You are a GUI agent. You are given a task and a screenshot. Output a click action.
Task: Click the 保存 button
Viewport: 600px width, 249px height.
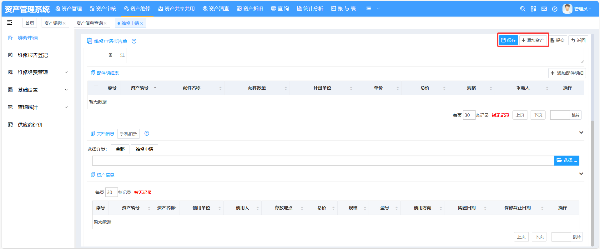[x=508, y=40]
